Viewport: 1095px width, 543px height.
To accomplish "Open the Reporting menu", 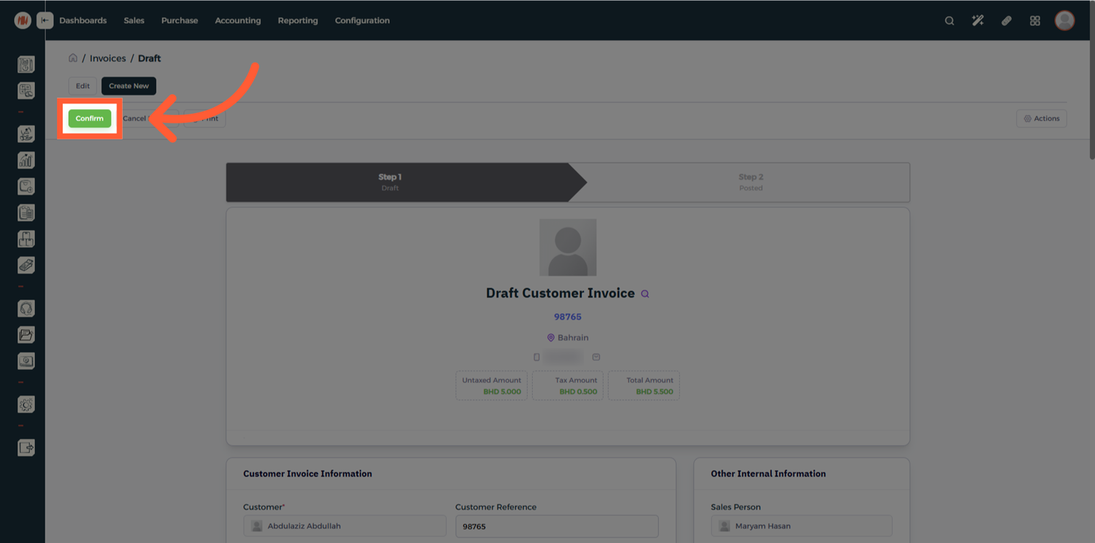I will 297,20.
